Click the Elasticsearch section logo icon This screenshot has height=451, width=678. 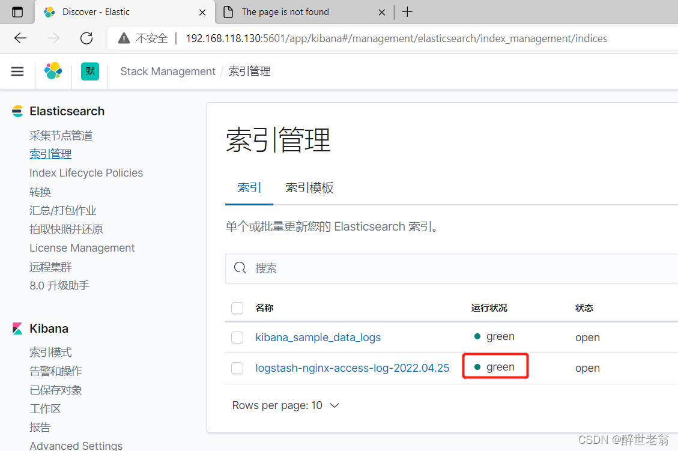click(x=18, y=111)
